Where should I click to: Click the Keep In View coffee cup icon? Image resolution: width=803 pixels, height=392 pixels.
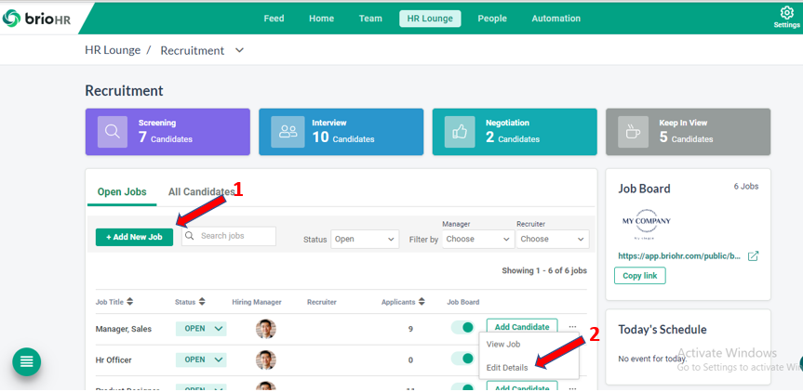click(633, 132)
